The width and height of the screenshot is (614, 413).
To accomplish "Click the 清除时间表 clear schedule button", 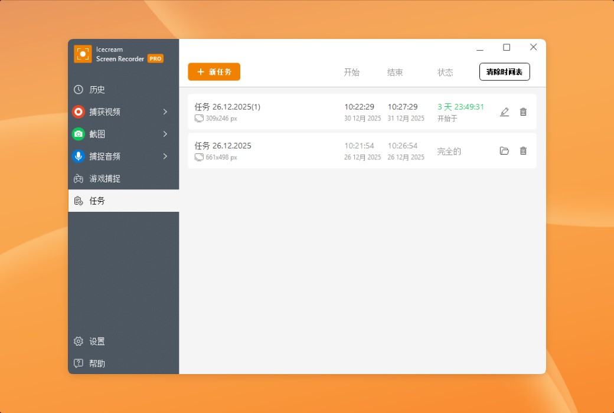I will [x=504, y=71].
